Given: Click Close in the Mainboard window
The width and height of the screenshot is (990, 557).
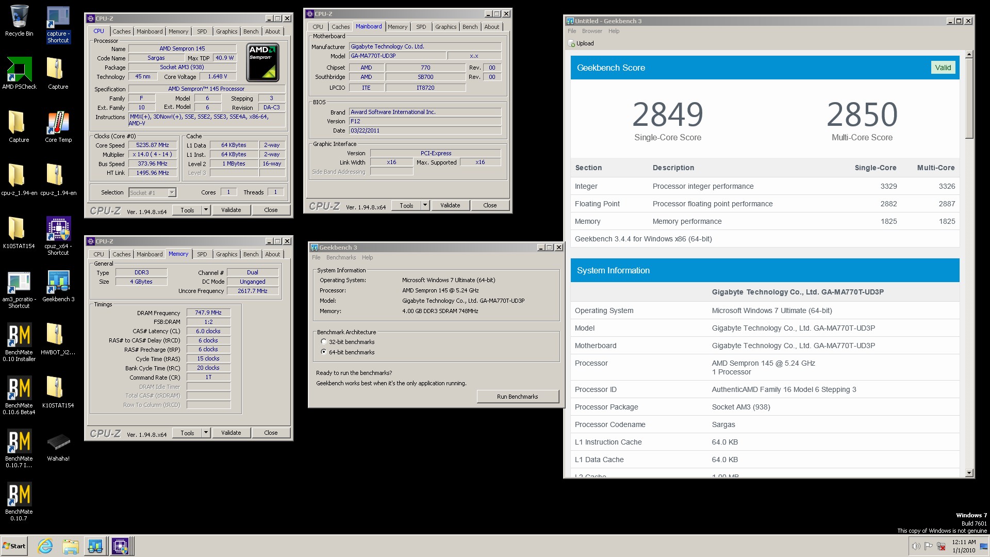Looking at the screenshot, I should click(x=490, y=205).
